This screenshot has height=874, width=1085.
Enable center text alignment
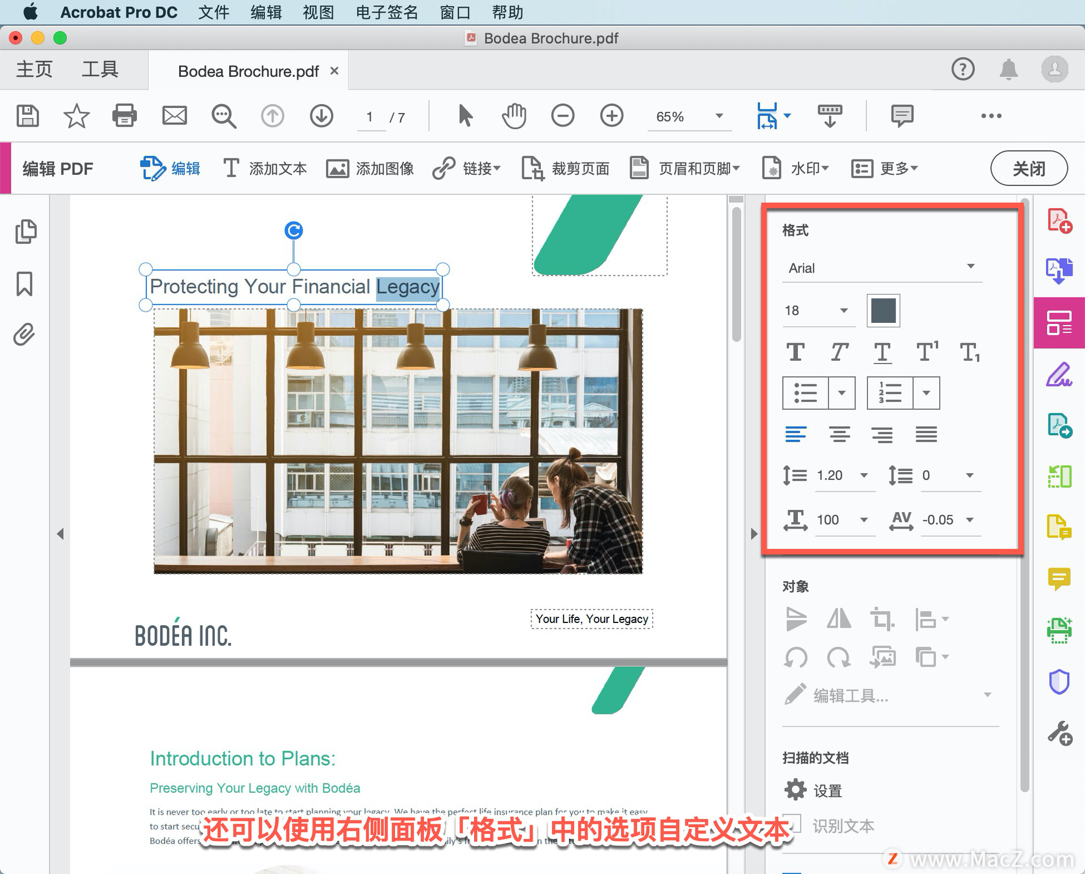(839, 434)
